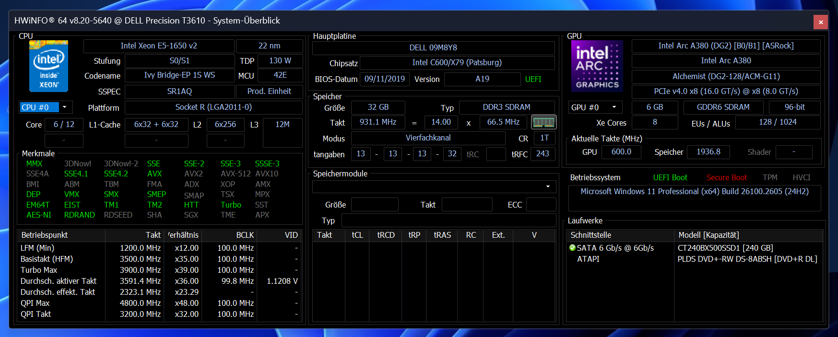Screen dimensions: 838x337
Task: Click the 931.1 MHz memory clock field
Action: tap(378, 122)
